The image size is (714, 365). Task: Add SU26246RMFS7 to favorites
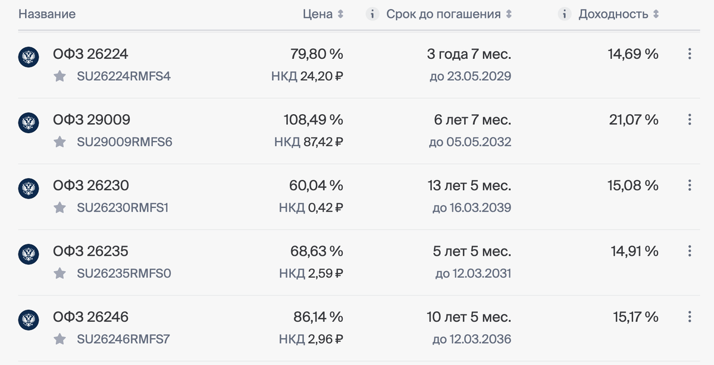pos(59,339)
